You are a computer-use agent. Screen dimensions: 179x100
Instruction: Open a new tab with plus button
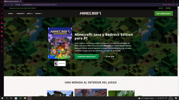click(24, 1)
